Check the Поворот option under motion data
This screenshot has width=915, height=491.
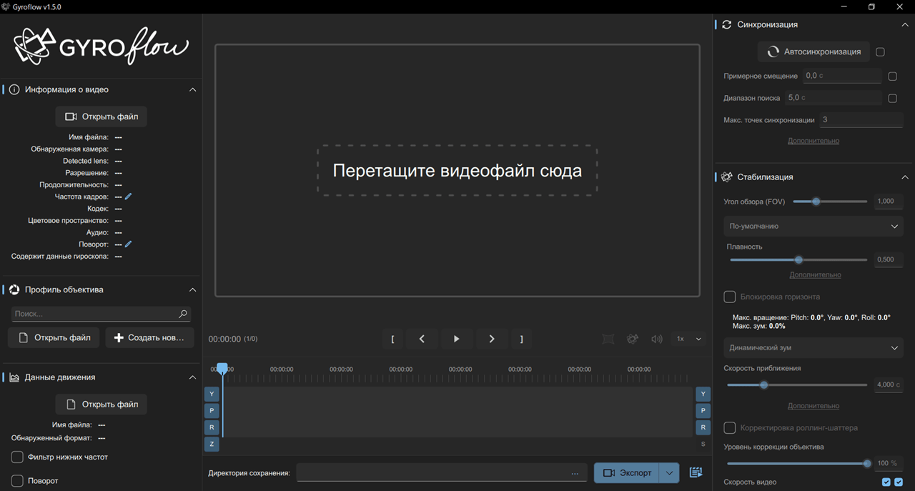pyautogui.click(x=17, y=481)
